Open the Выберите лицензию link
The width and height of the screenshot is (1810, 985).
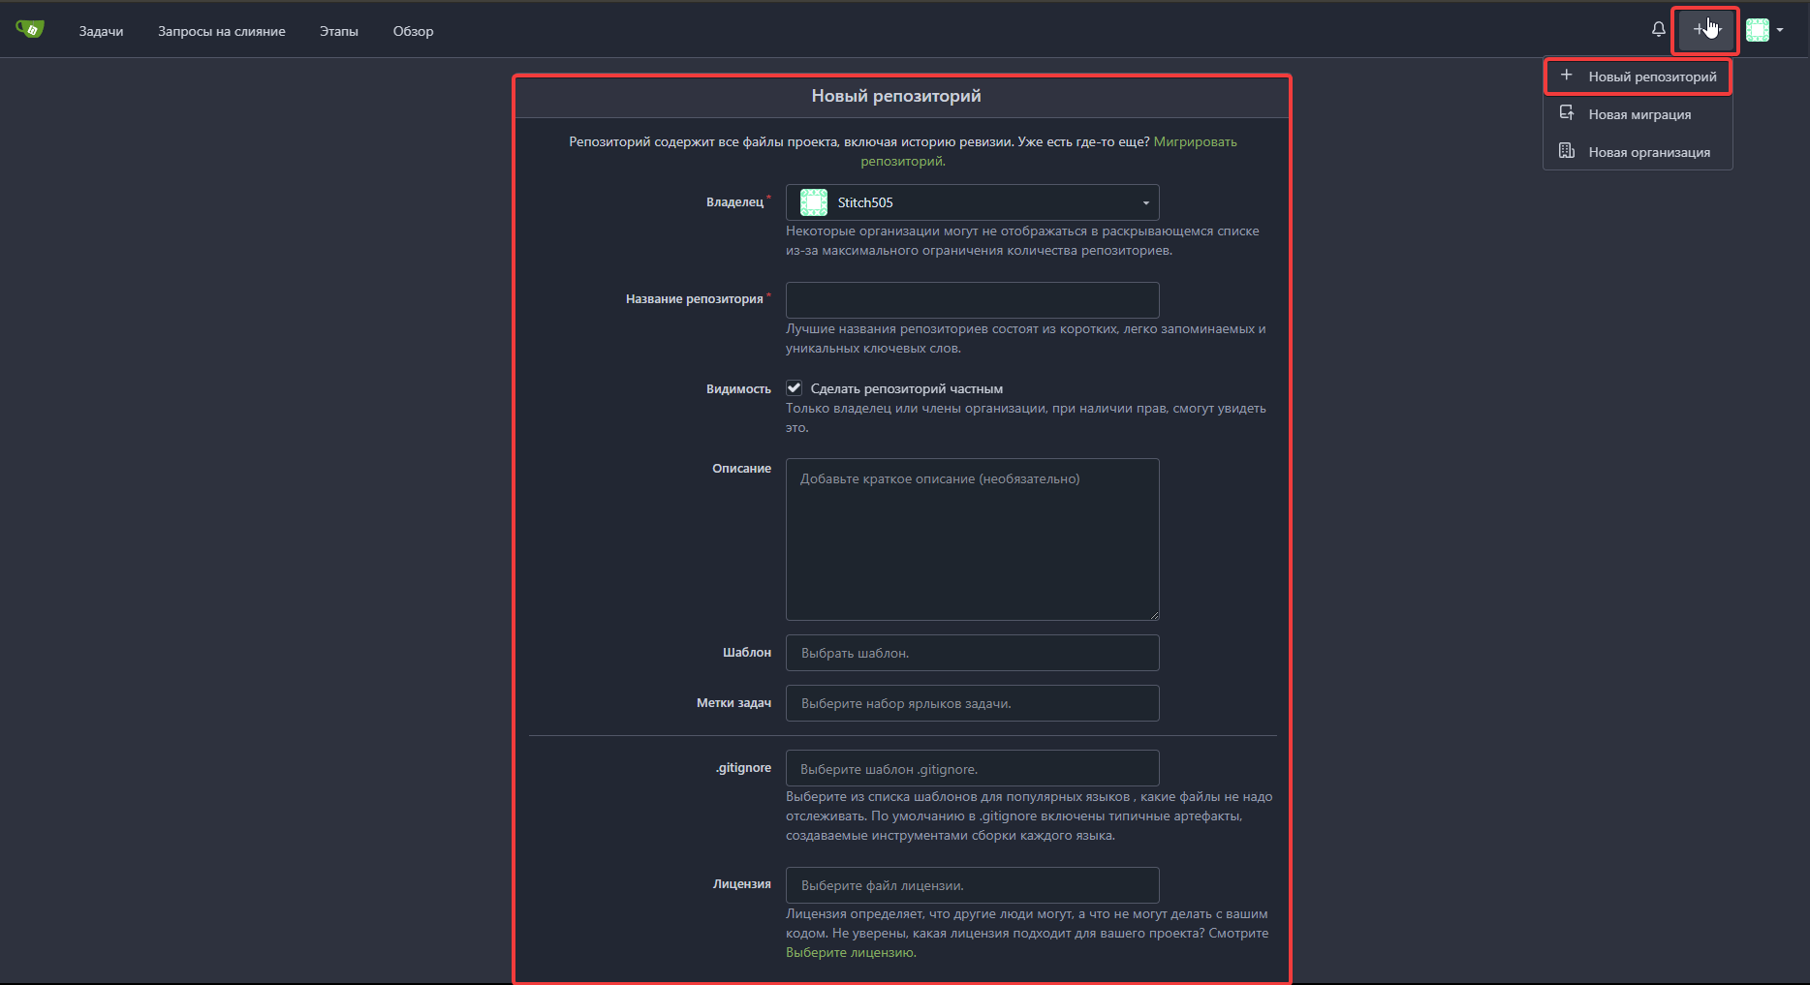tap(850, 952)
